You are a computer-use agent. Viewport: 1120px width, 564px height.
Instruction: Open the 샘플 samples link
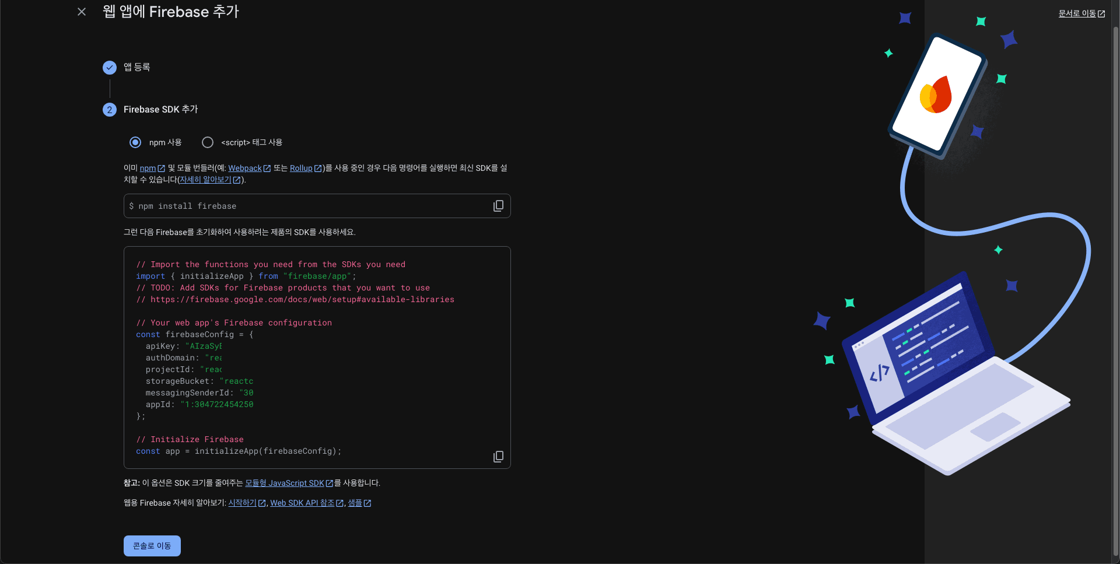pyautogui.click(x=355, y=503)
